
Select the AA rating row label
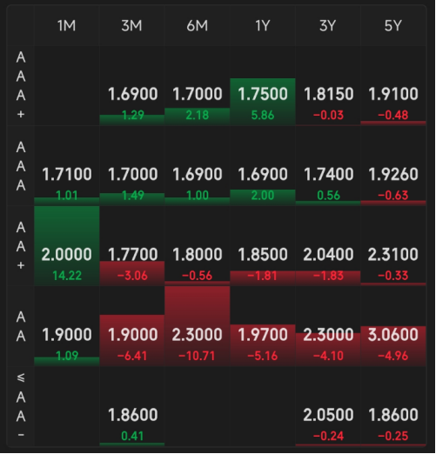[x=21, y=326]
